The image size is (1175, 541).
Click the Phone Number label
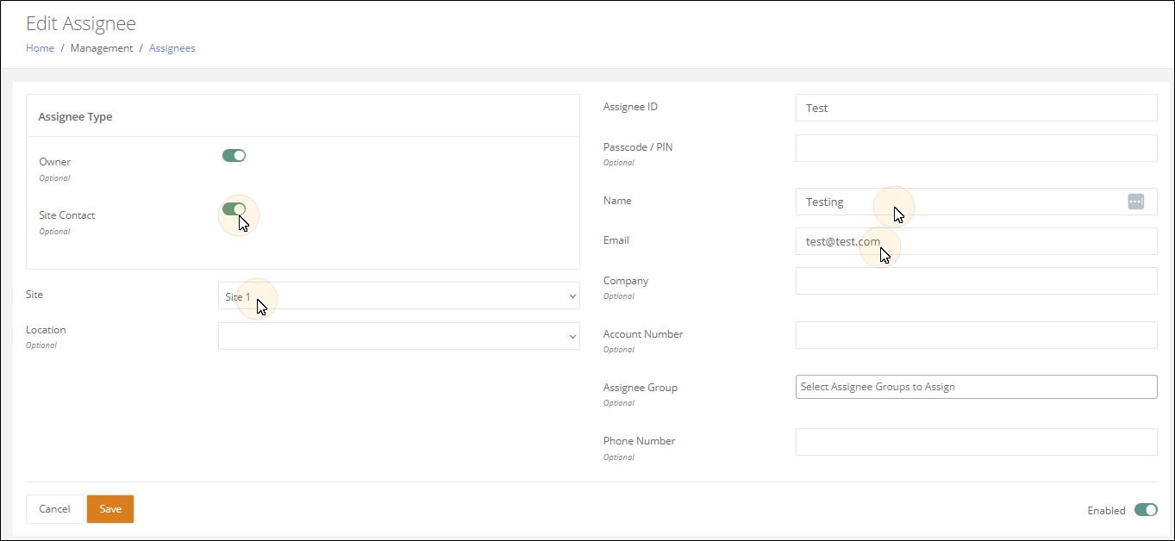640,441
